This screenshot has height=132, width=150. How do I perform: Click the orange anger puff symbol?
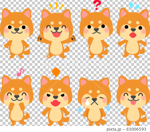(56, 72)
